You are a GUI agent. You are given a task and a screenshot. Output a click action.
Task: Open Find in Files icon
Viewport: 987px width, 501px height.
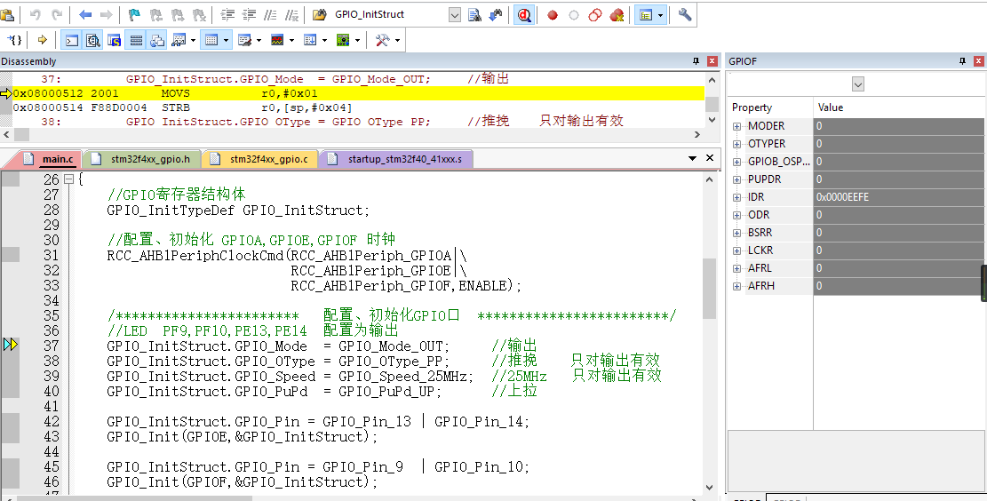click(320, 14)
